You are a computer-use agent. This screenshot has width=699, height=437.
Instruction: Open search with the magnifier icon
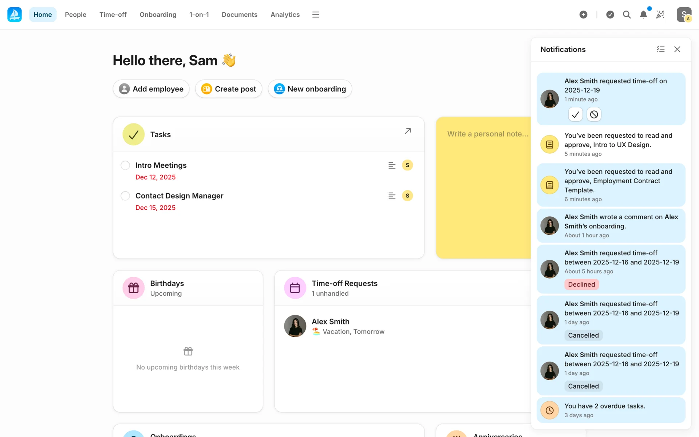[627, 15]
